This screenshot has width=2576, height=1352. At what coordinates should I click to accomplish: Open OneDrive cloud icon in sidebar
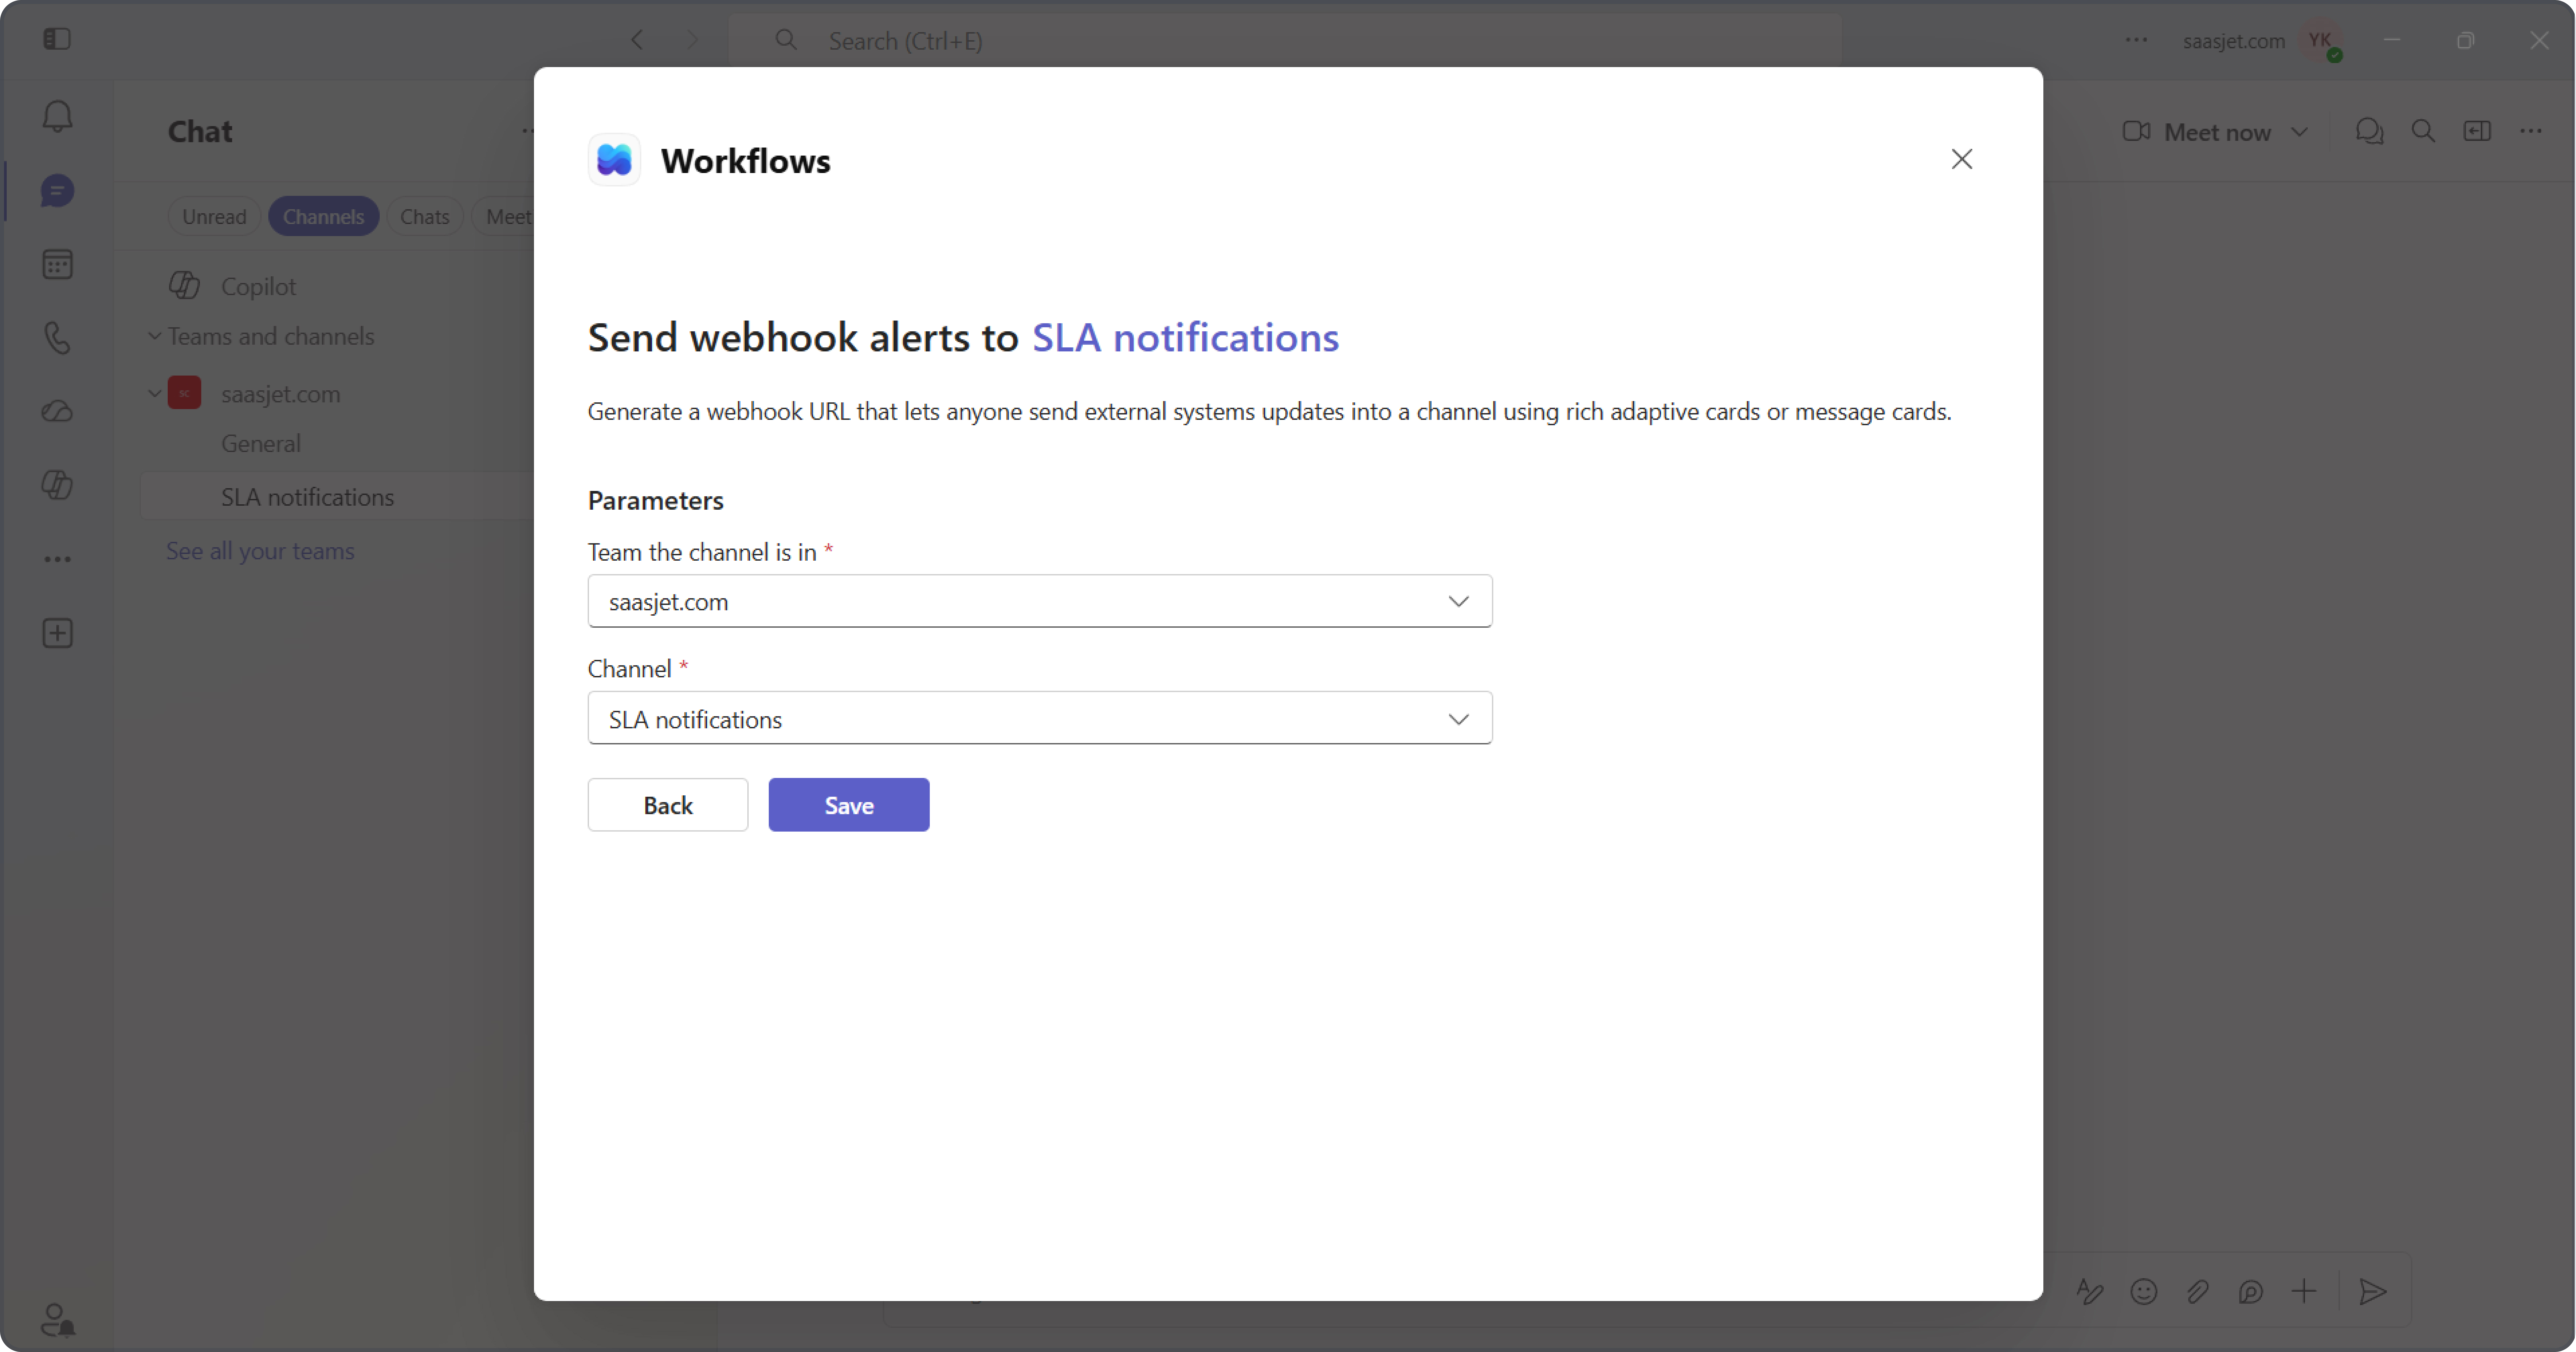(x=57, y=411)
